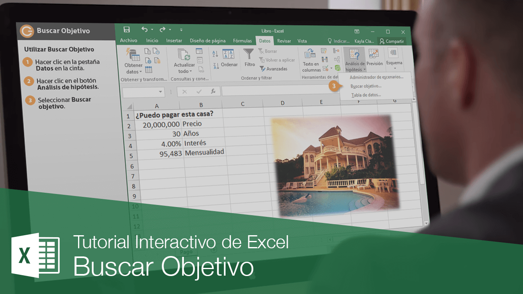Image resolution: width=523 pixels, height=294 pixels.
Task: Open the Data Validation dropdown arrow
Action: click(x=331, y=68)
